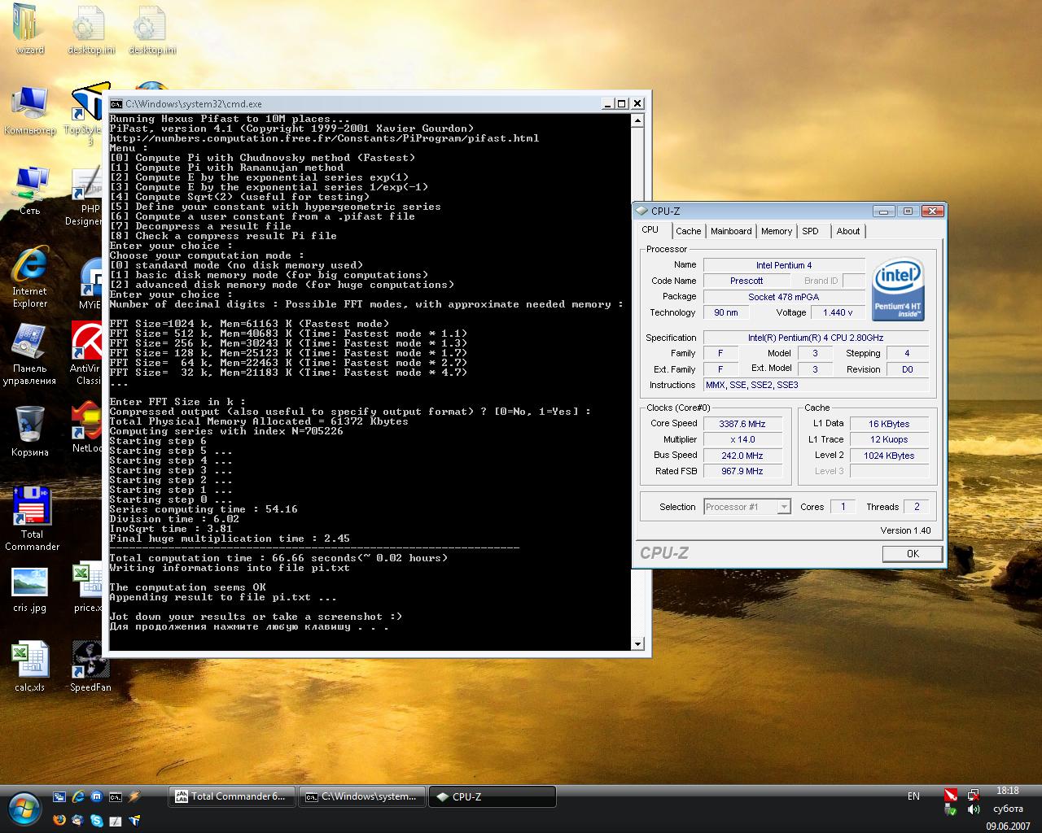The image size is (1042, 833).
Task: Select the CPU tab in CPU-Z
Action: (x=650, y=229)
